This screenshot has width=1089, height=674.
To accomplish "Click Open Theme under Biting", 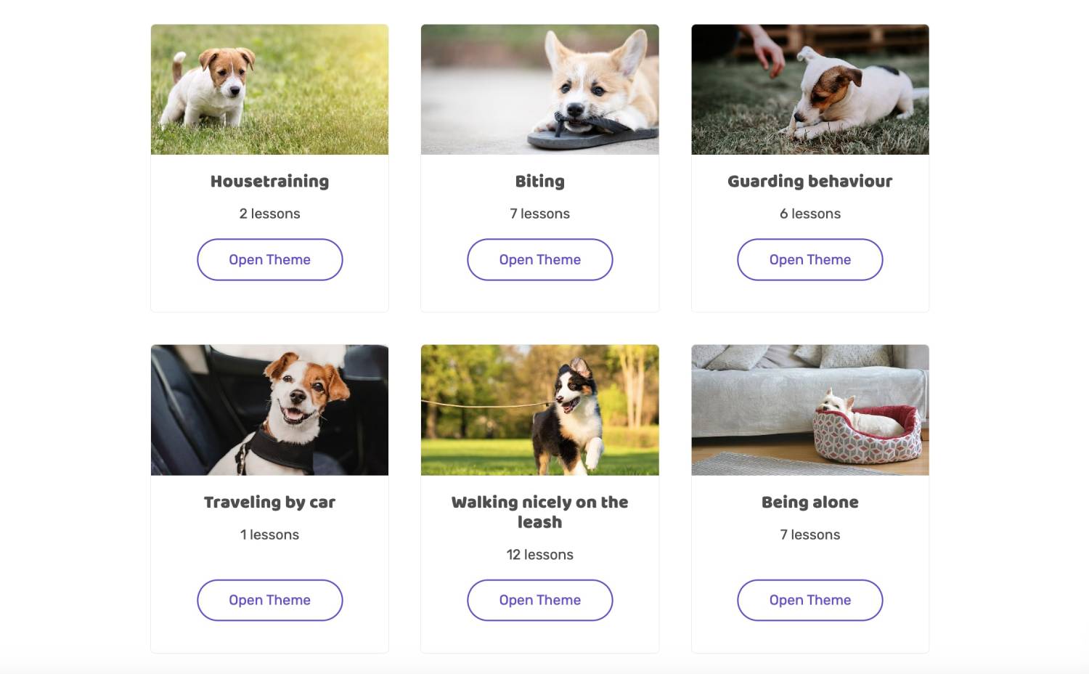I will click(539, 259).
